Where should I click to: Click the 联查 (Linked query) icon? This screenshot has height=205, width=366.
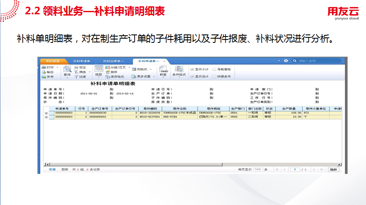163,69
